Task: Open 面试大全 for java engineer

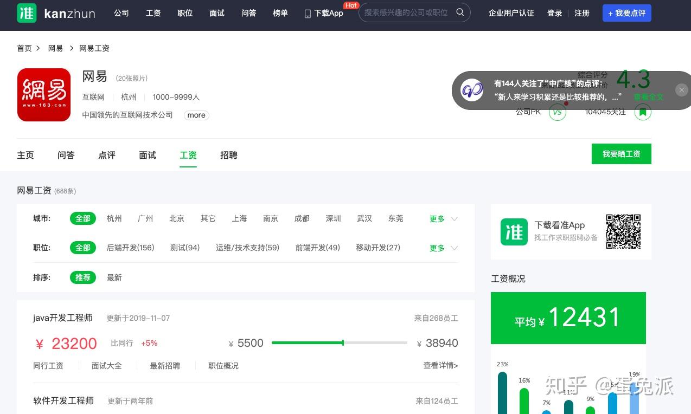Action: coord(107,366)
